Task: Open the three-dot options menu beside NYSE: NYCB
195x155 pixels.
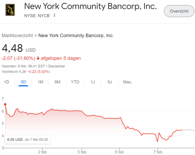Action: pyautogui.click(x=54, y=15)
